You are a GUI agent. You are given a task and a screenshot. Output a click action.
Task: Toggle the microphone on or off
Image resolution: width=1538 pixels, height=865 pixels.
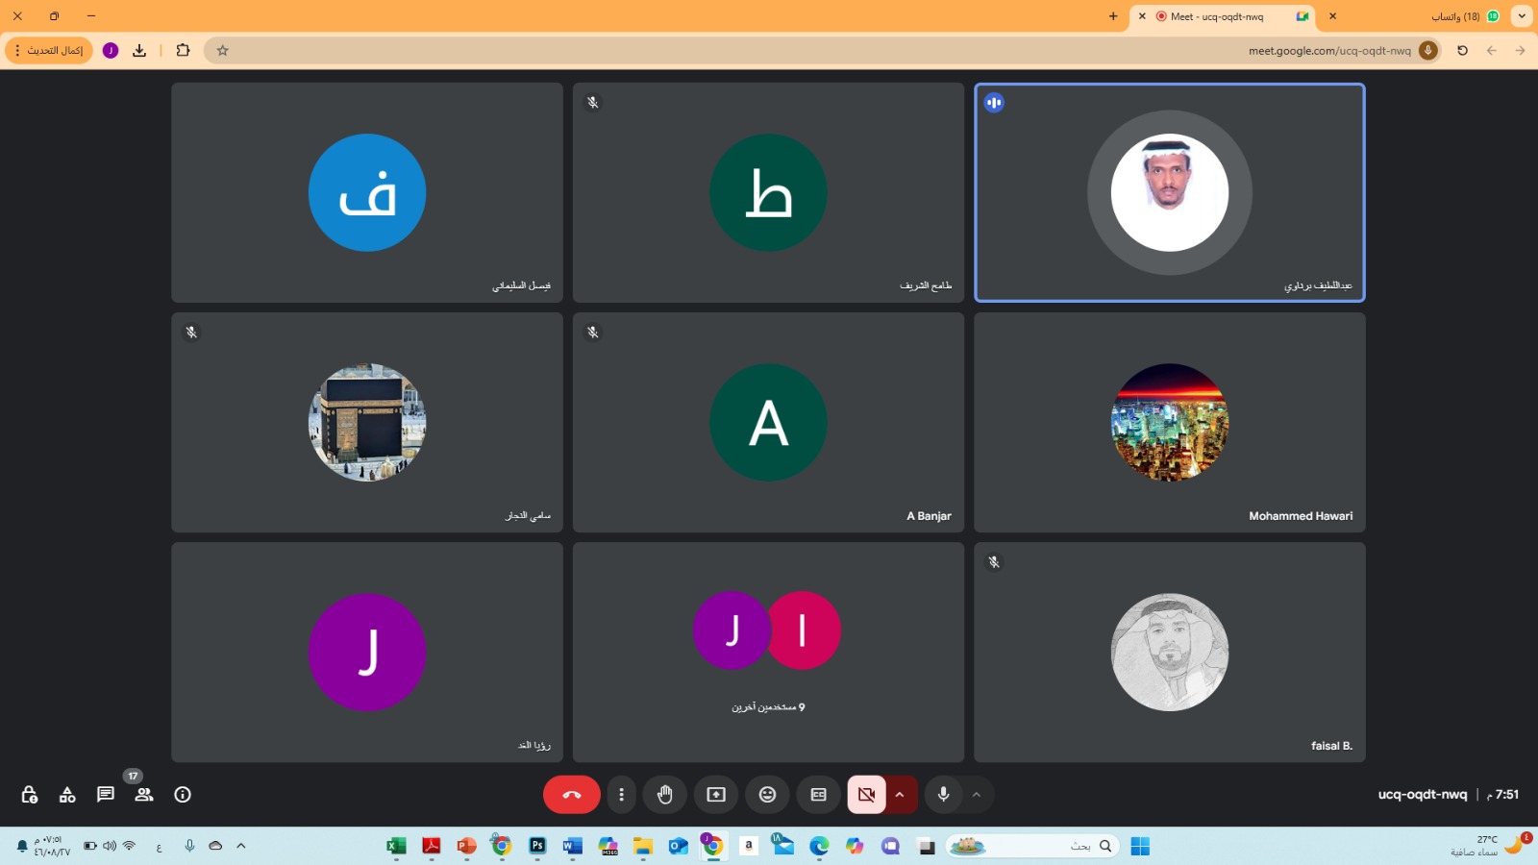tap(943, 795)
